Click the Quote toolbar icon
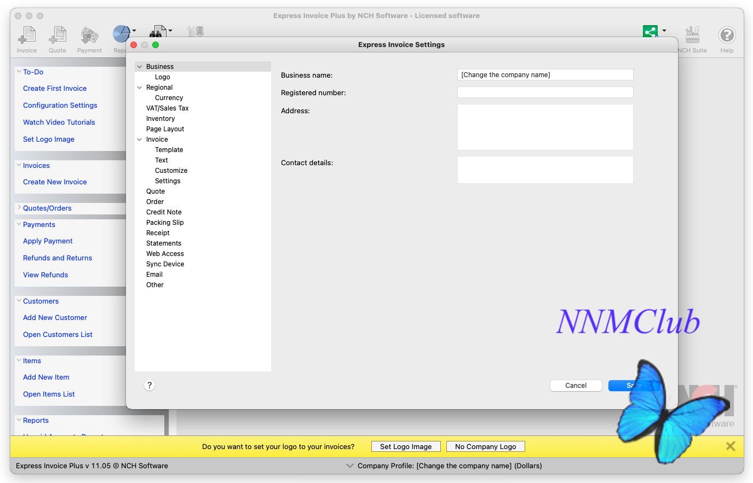The height and width of the screenshot is (483, 753). tap(57, 36)
